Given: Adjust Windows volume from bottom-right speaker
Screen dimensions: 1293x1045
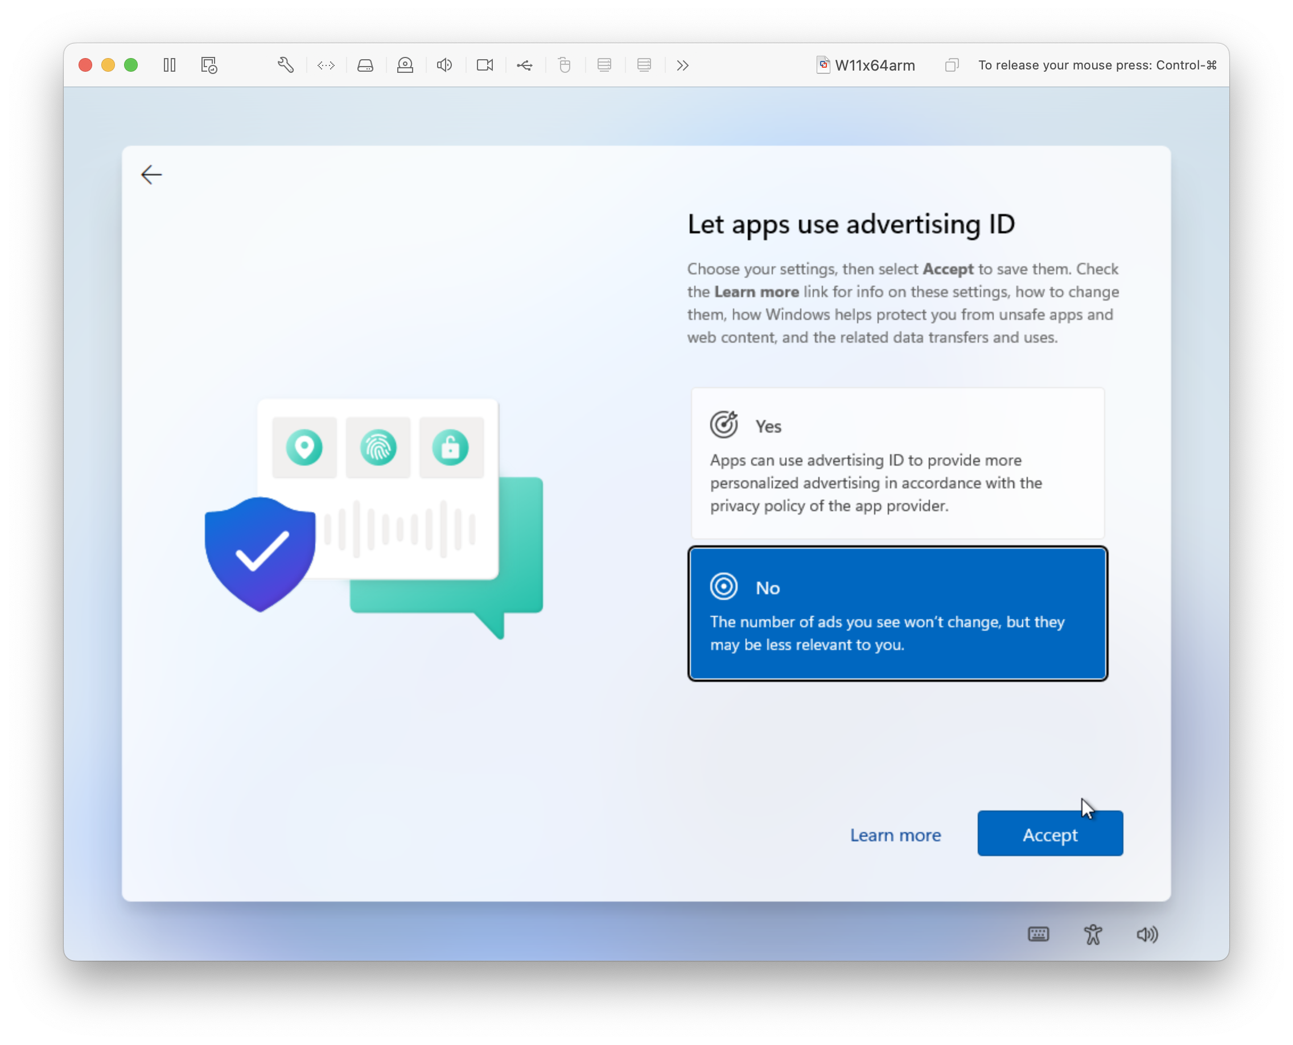Looking at the screenshot, I should (1147, 934).
